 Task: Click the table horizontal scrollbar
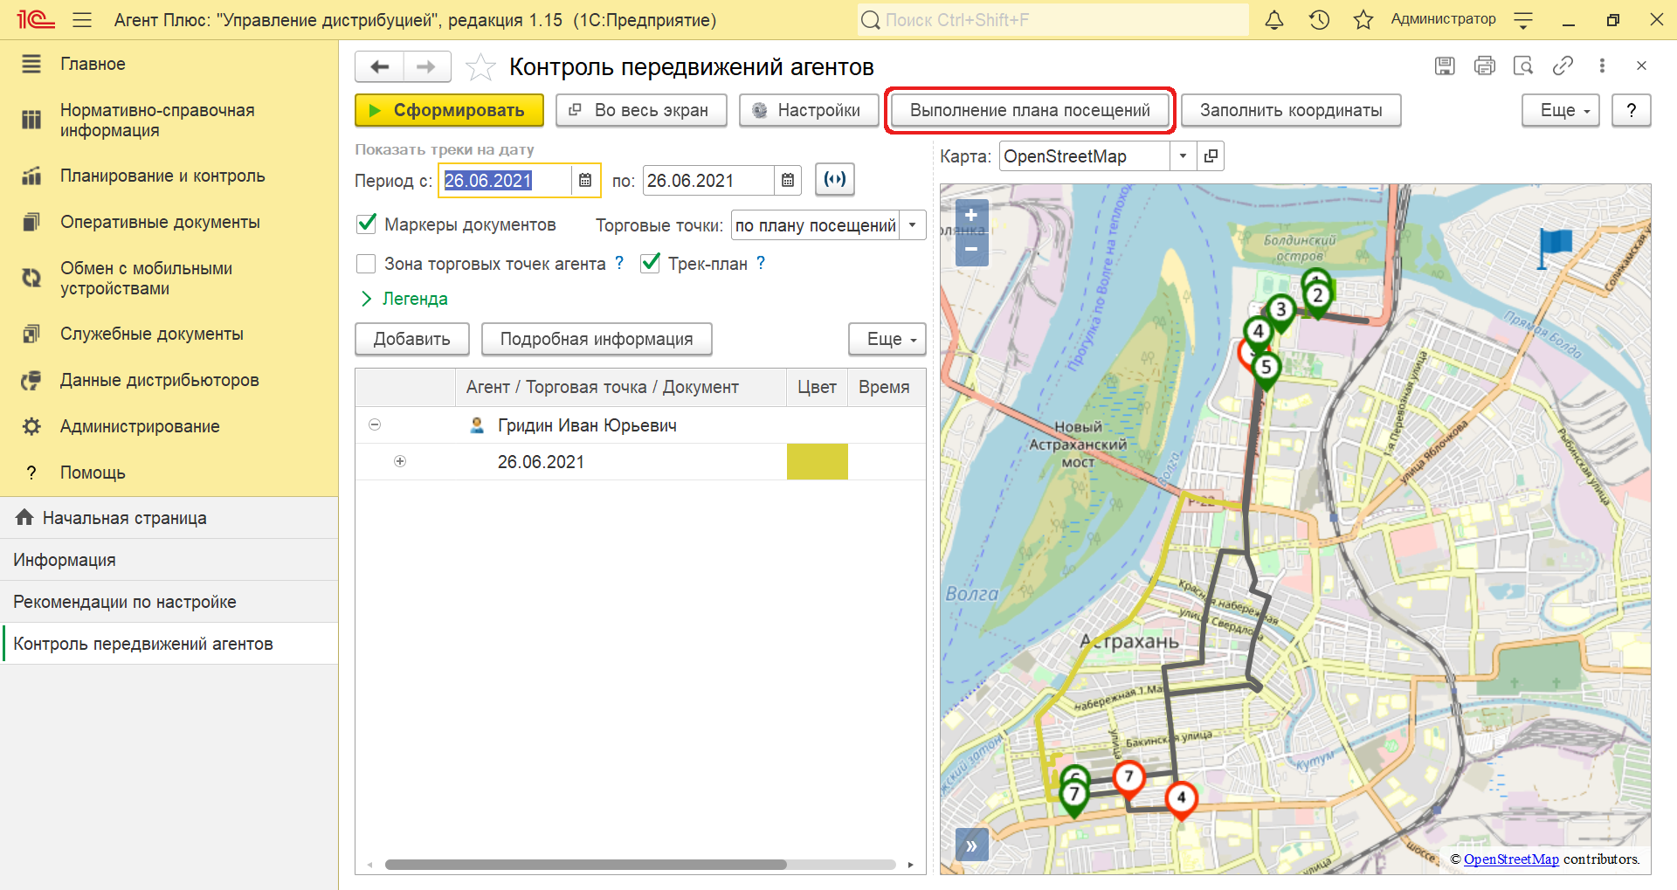pyautogui.click(x=585, y=865)
